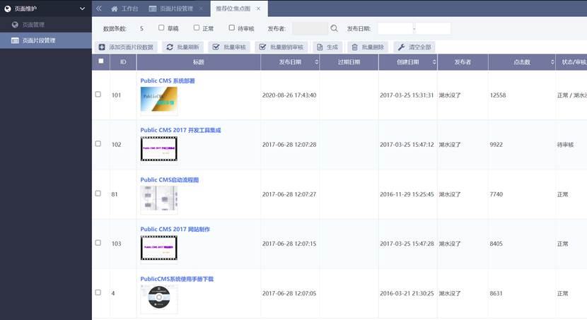Click the 批量审核 batch review button

click(x=229, y=47)
